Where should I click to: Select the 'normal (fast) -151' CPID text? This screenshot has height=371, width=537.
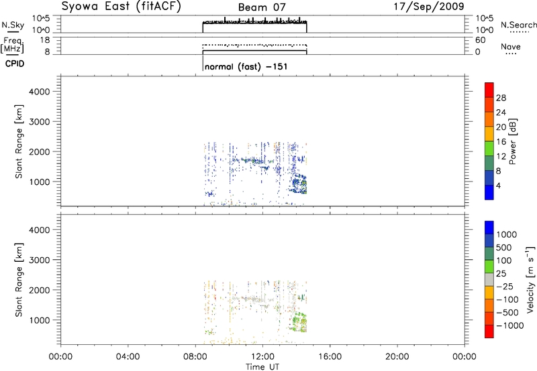246,66
